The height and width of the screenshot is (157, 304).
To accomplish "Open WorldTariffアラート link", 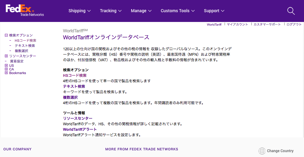I will 80,129.
